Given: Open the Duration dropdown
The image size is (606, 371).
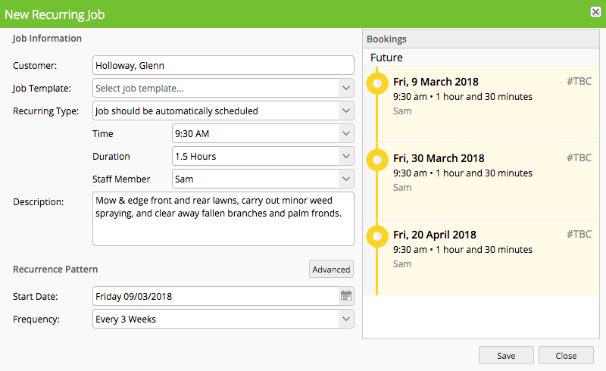Looking at the screenshot, I should tap(345, 156).
